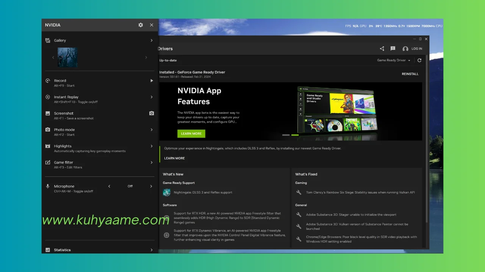Screen dimensions: 485x272
Task: Refresh driver status icon
Action: click(x=419, y=60)
